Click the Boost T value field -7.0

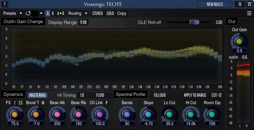coord(36,124)
